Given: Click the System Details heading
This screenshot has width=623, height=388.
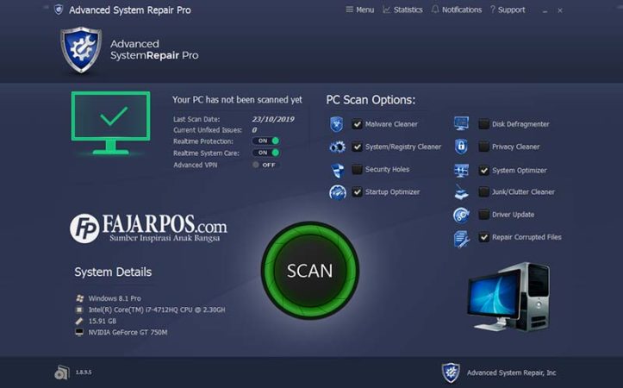Looking at the screenshot, I should (113, 272).
